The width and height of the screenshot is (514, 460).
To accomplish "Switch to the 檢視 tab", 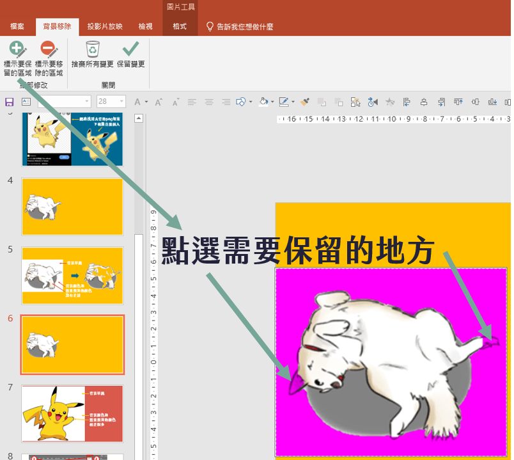I will coord(146,27).
